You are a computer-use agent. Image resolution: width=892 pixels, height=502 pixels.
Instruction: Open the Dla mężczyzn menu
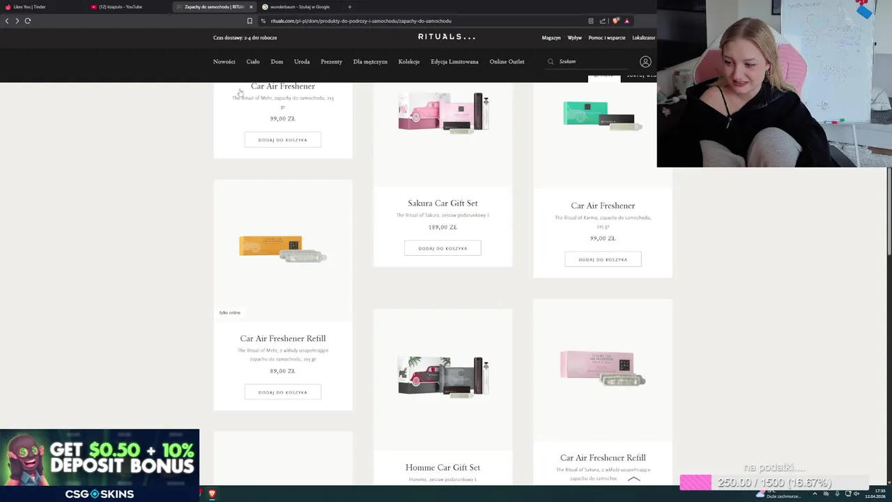click(370, 61)
